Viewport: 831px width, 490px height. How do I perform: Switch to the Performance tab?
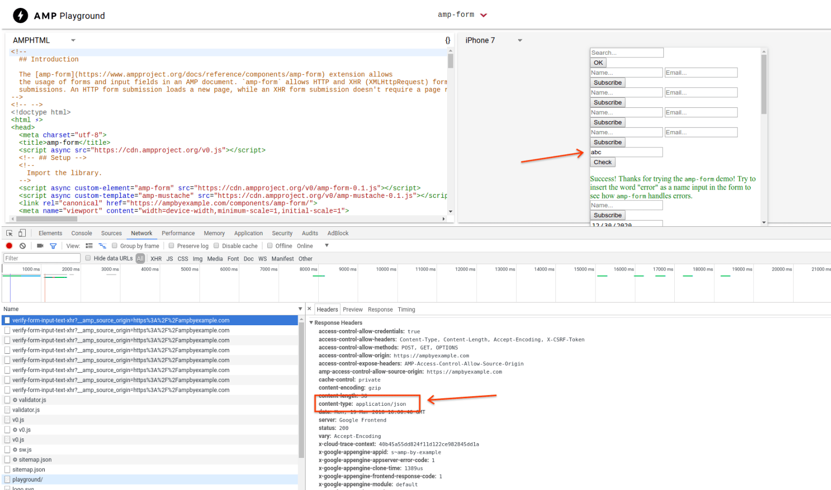pyautogui.click(x=178, y=233)
